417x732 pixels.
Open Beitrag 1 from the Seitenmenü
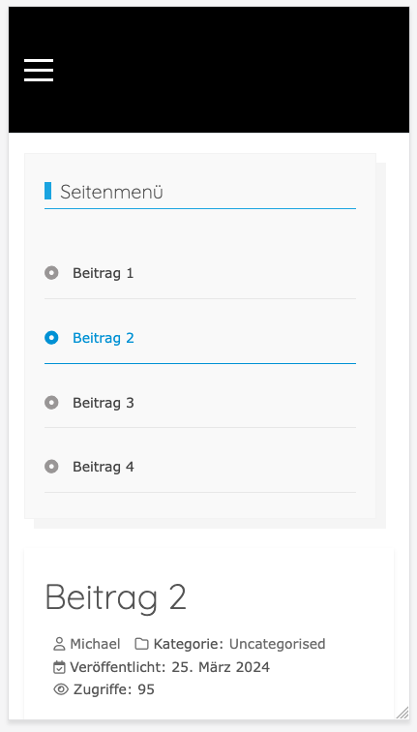coord(104,273)
